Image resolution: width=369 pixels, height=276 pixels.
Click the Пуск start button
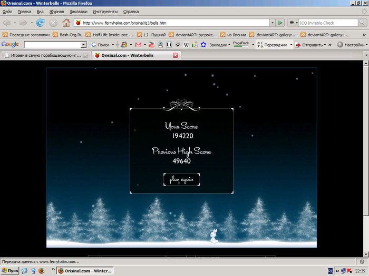pos(9,271)
